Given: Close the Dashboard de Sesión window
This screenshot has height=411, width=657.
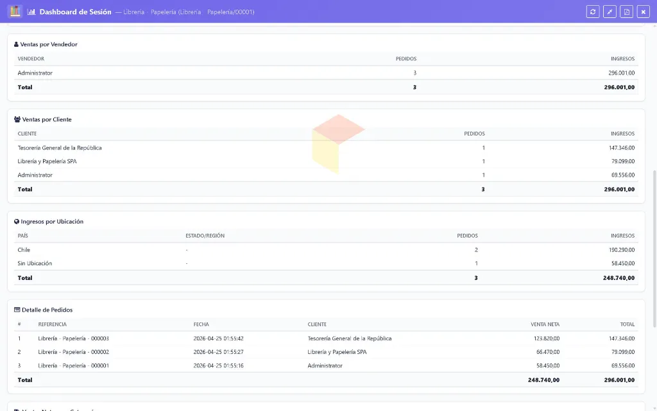Looking at the screenshot, I should click(x=643, y=12).
